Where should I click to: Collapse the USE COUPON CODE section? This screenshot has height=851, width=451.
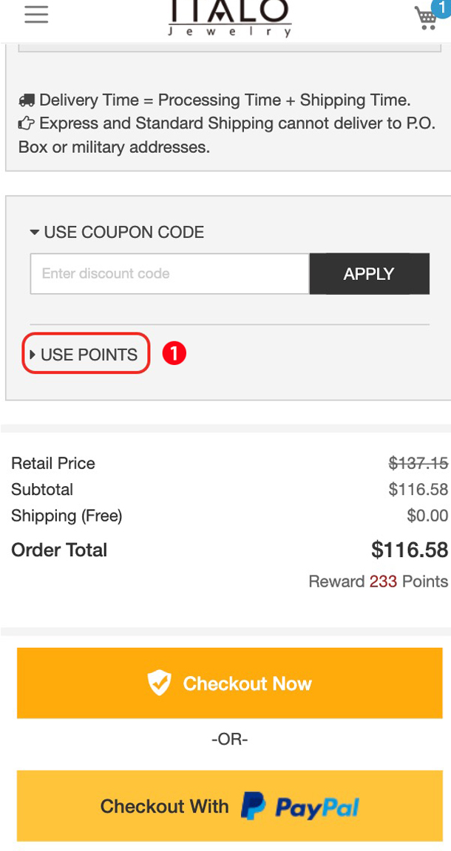117,232
